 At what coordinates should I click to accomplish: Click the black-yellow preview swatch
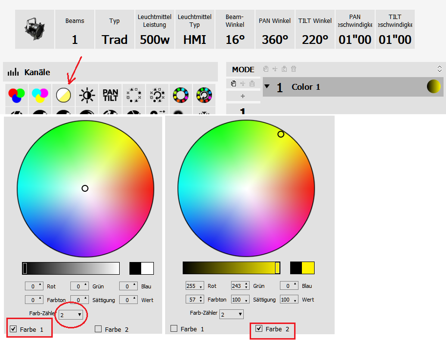click(302, 268)
